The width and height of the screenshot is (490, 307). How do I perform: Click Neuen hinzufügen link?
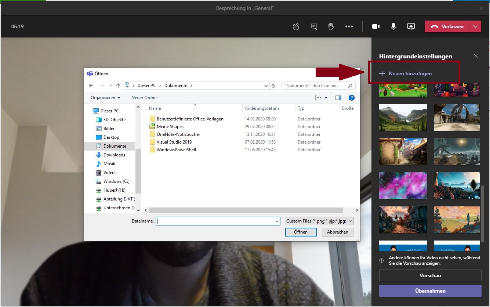click(x=410, y=73)
